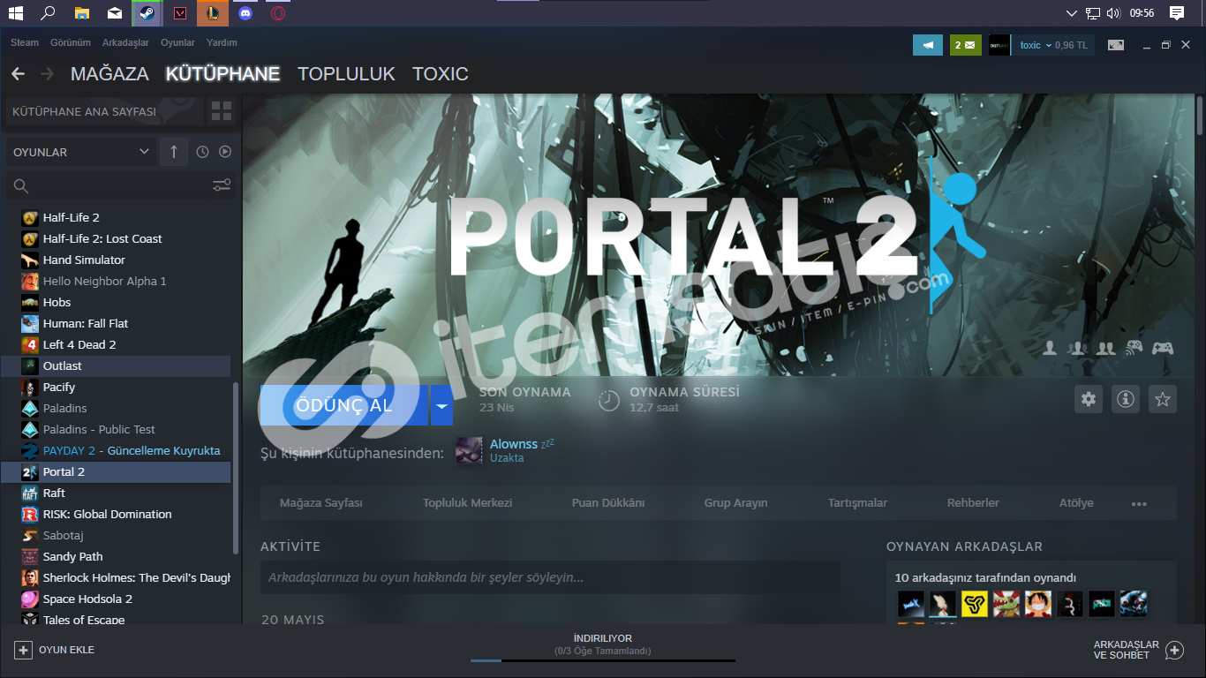Switch library to grid collections view
The height and width of the screenshot is (678, 1206).
222,111
